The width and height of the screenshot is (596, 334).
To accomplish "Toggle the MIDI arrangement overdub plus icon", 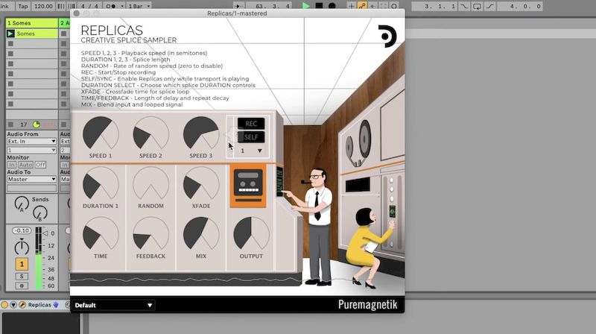I will [352, 6].
